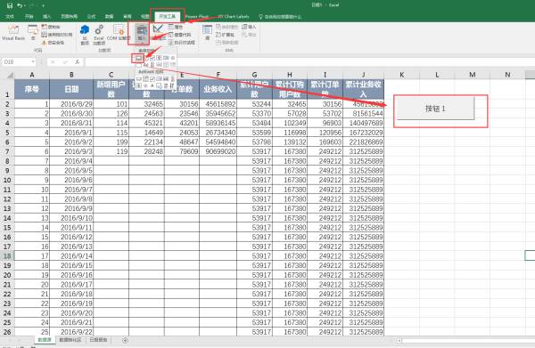Switch to the 公式 ribbon tab
This screenshot has height=348, width=535.
[x=91, y=16]
